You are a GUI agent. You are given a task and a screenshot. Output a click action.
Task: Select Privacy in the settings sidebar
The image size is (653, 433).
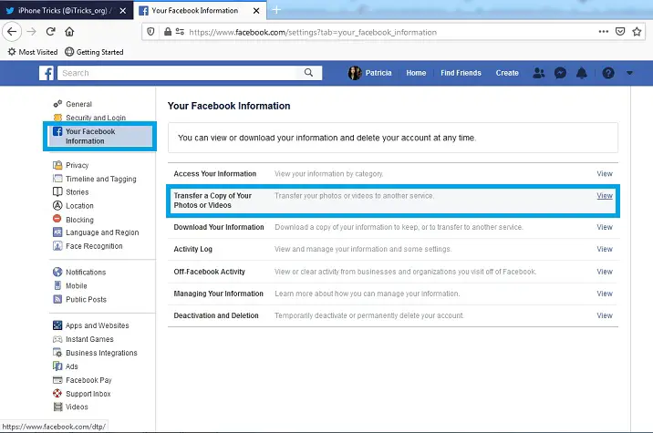click(77, 165)
